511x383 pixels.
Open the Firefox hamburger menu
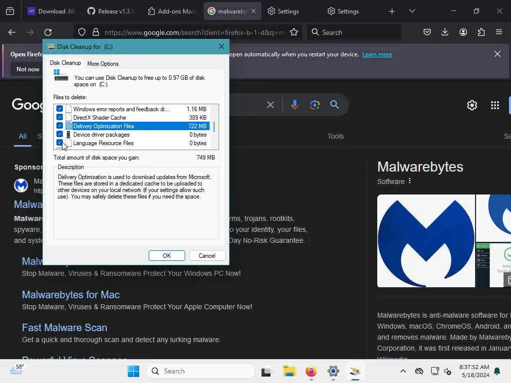click(x=499, y=32)
